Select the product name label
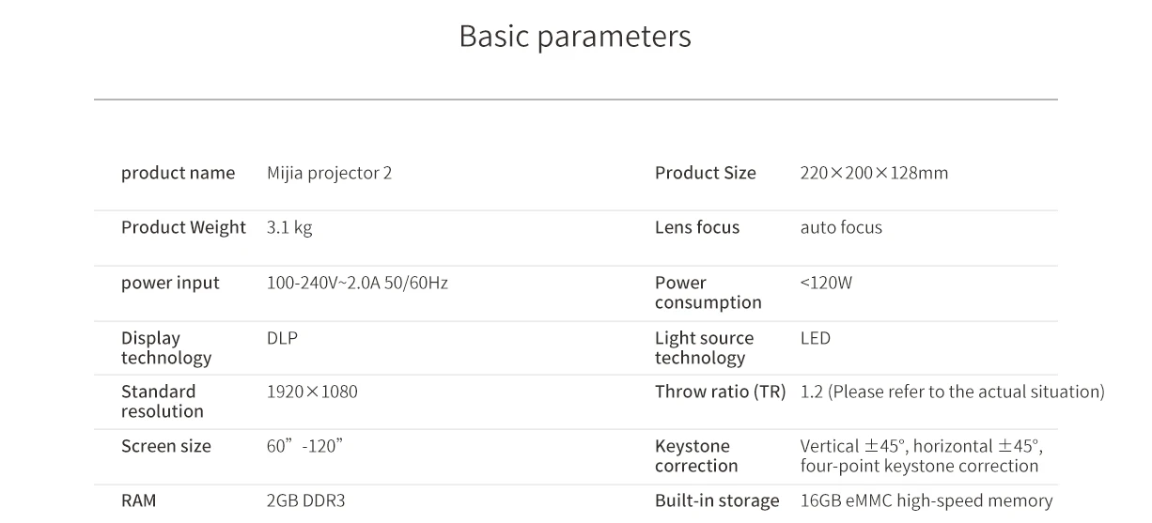This screenshot has width=1152, height=523. [x=178, y=173]
